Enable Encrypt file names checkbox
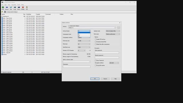Viewport: 183px width, 103px height. pyautogui.click(x=96, y=66)
